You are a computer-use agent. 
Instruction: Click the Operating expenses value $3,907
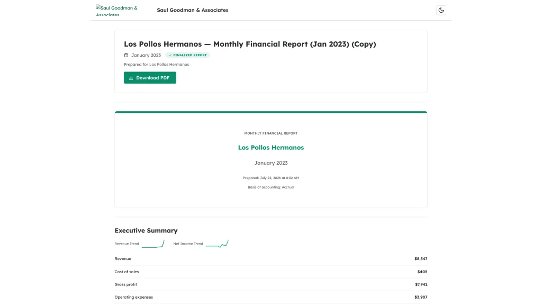[x=421, y=297]
